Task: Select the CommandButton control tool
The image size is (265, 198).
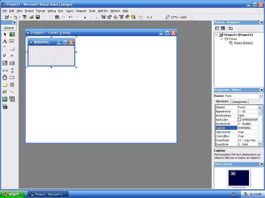Action: (12, 49)
